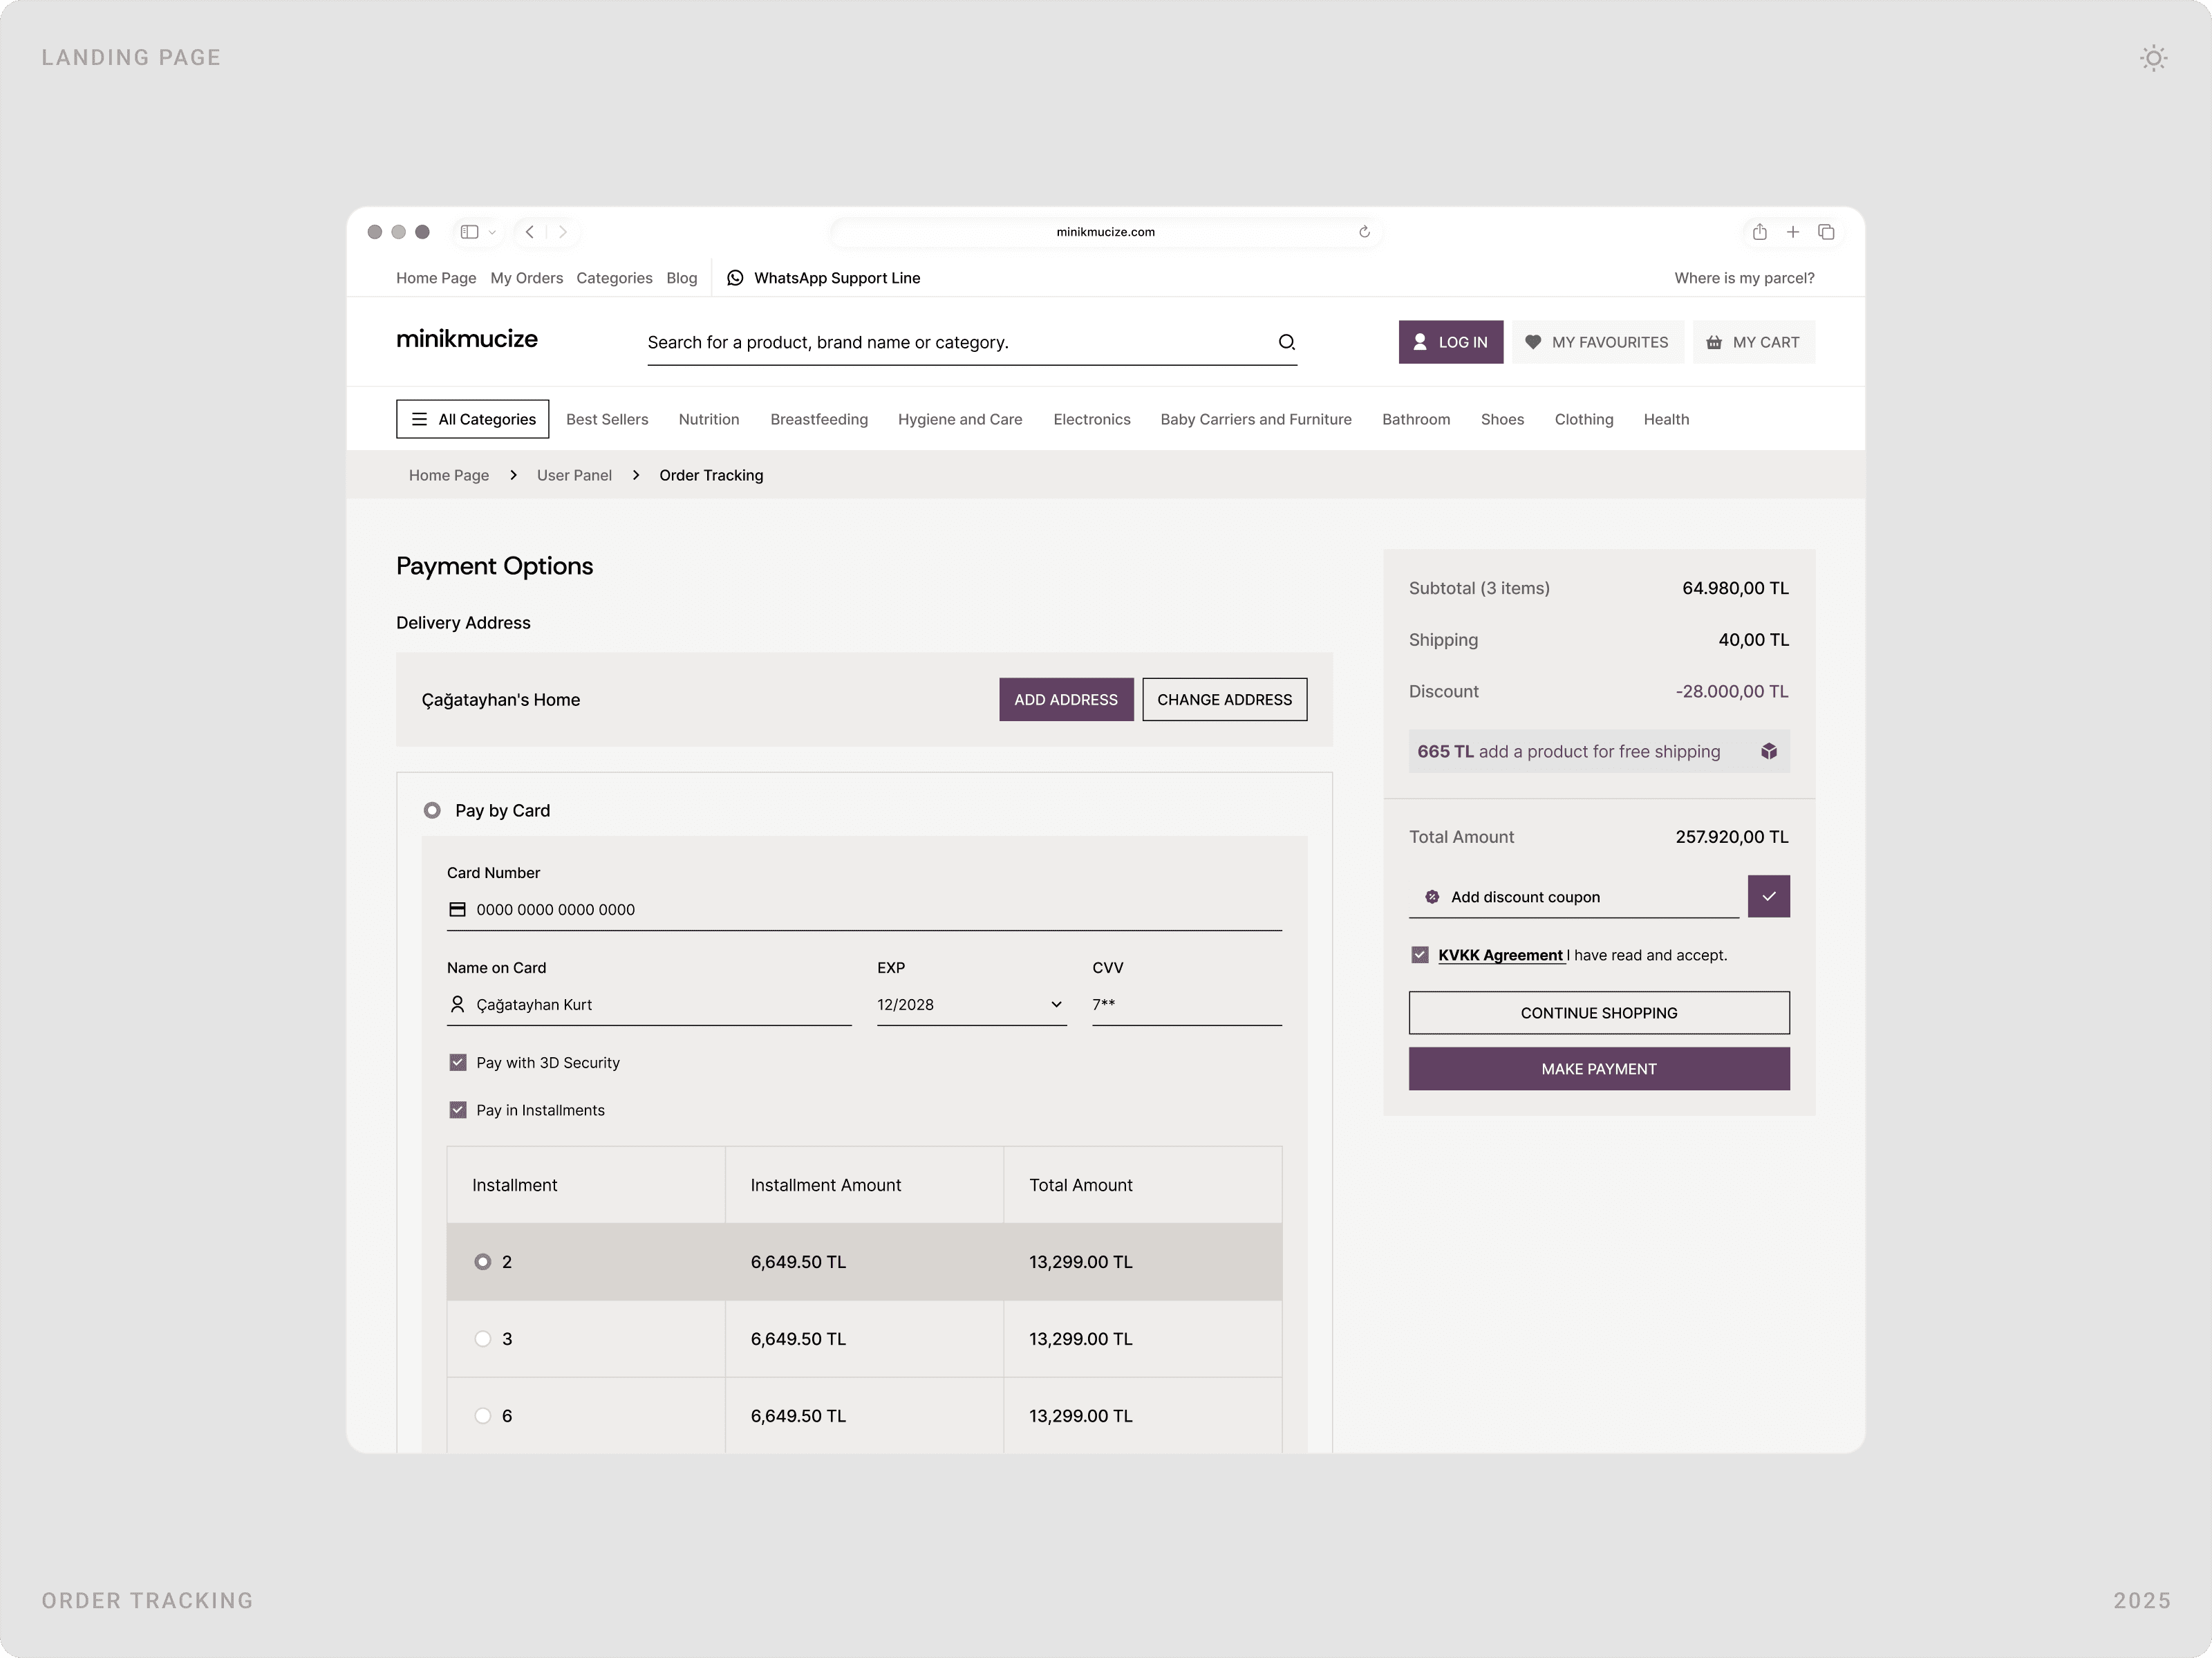The height and width of the screenshot is (1658, 2212).
Task: Select the 3 installment radio option
Action: 483,1338
